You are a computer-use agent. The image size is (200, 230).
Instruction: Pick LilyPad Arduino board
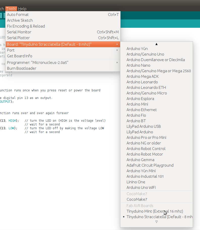[x=156, y=132]
